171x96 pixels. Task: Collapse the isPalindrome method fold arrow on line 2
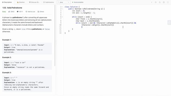pyautogui.click(x=62, y=9)
